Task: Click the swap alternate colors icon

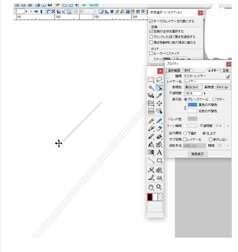Action: (x=185, y=108)
